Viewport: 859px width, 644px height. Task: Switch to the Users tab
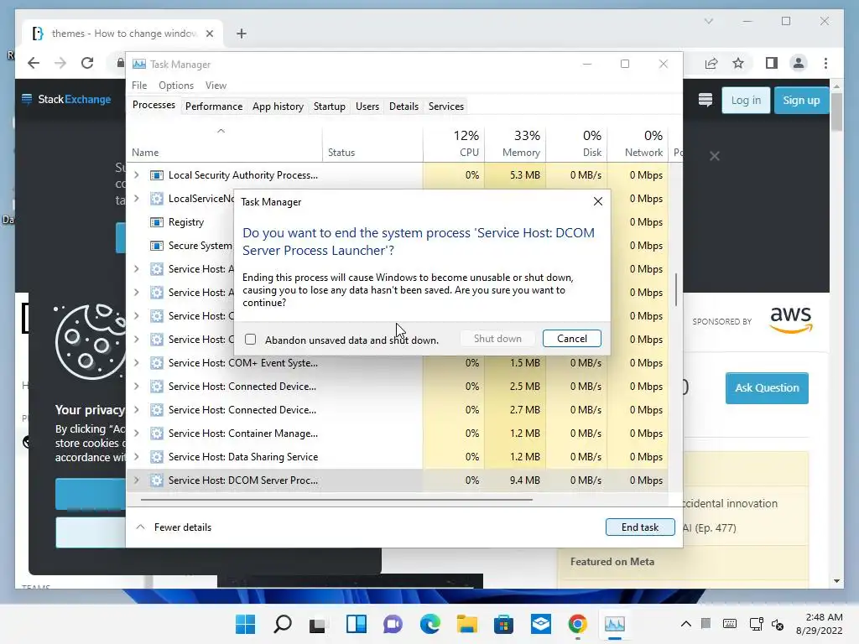tap(367, 106)
